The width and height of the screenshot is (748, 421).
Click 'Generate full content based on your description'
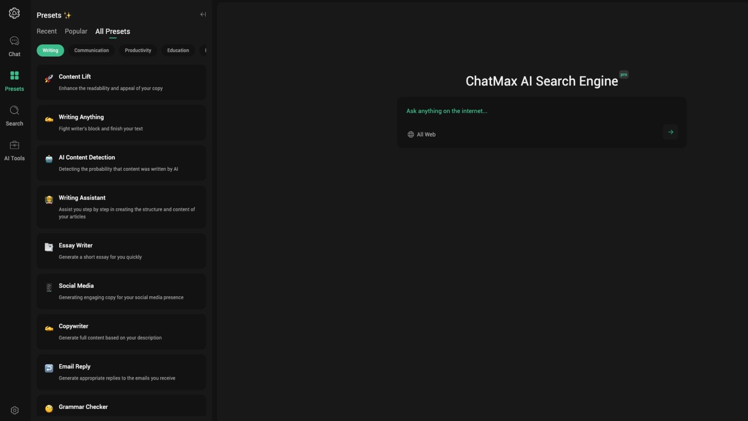click(110, 338)
